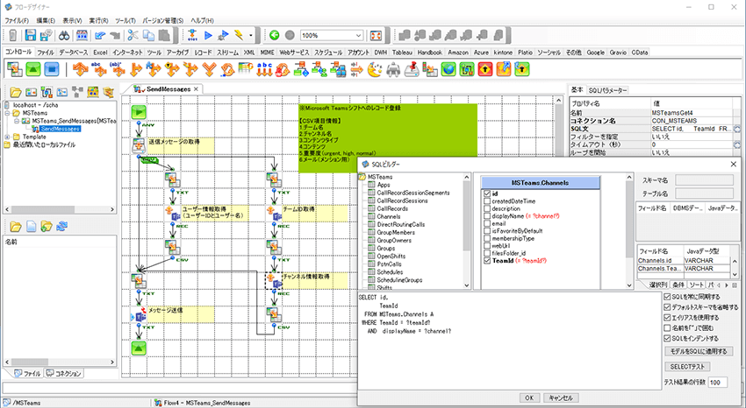Select the green globe component icon
The height and width of the screenshot is (408, 746).
(x=448, y=69)
